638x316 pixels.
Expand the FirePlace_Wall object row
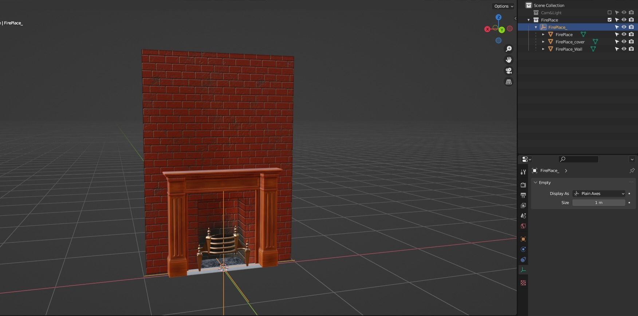tap(543, 49)
